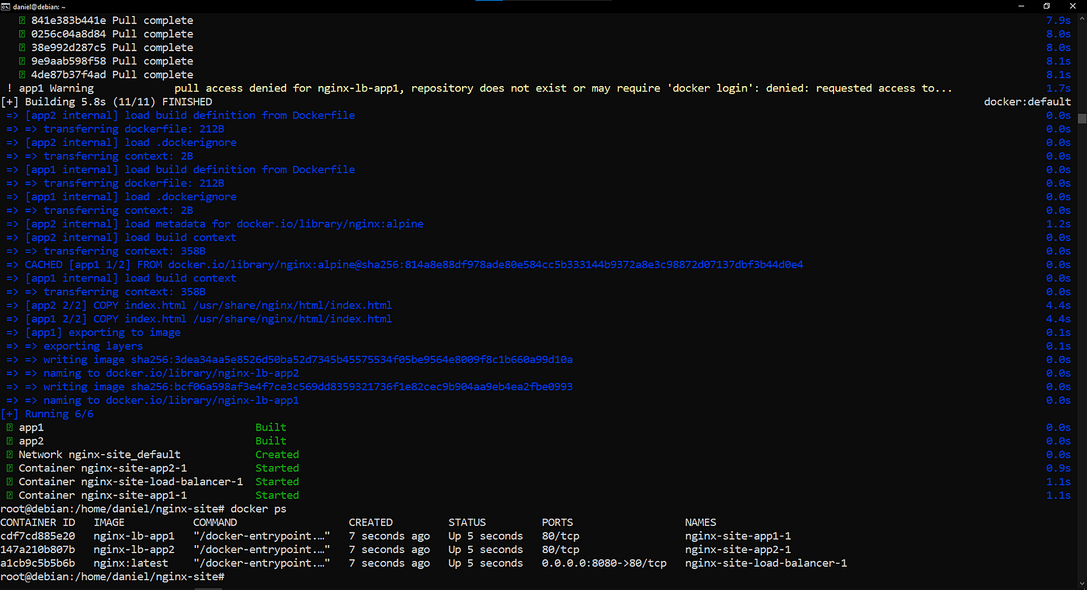Screen dimensions: 1087x590
Task: Click '[app1 internal] load .dockerignore' line
Action: click(x=121, y=197)
